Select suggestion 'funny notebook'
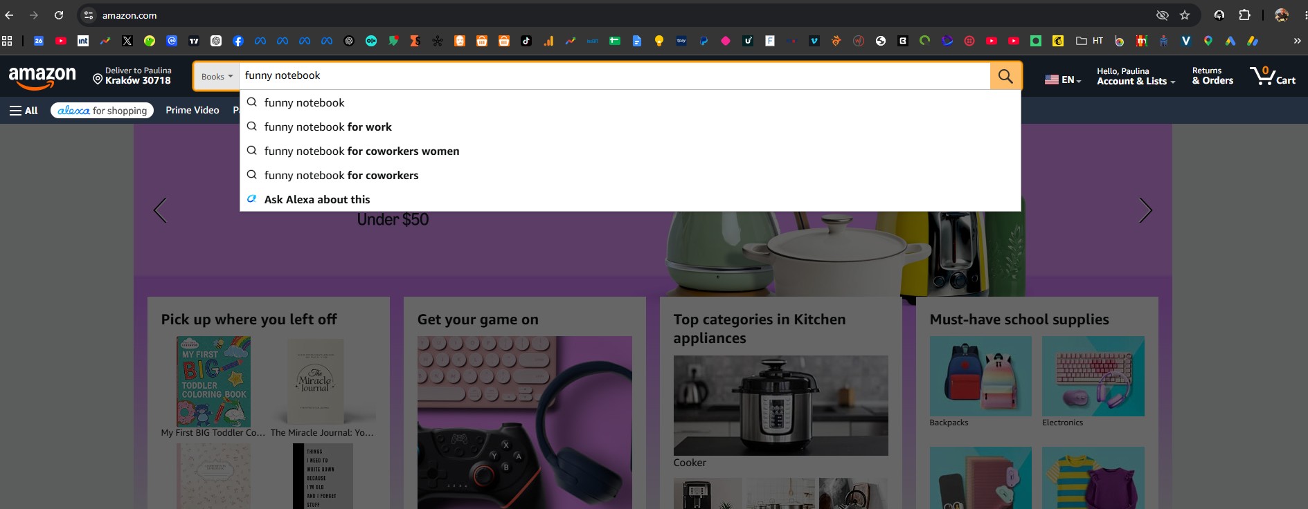This screenshot has height=509, width=1308. point(630,102)
